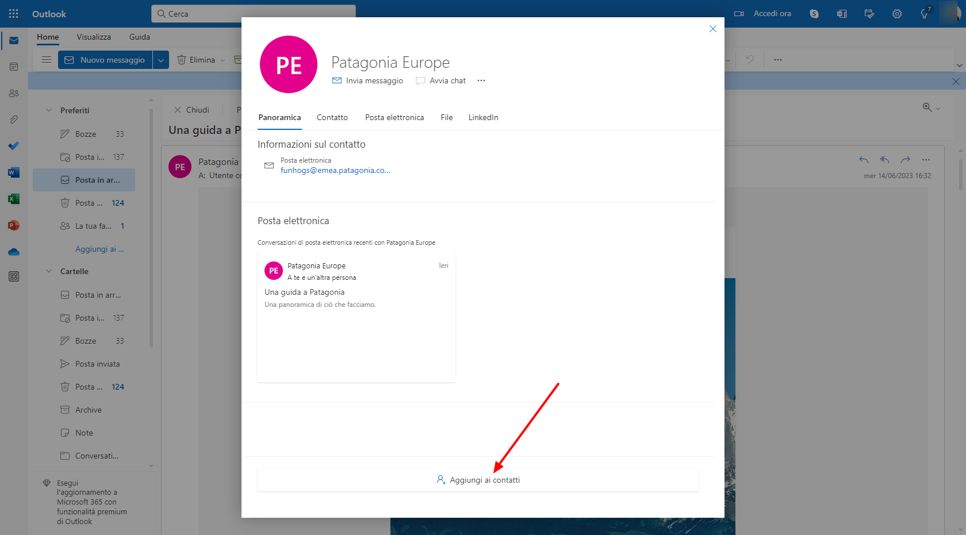
Task: Select the LinkedIn tab in contact card
Action: (484, 117)
